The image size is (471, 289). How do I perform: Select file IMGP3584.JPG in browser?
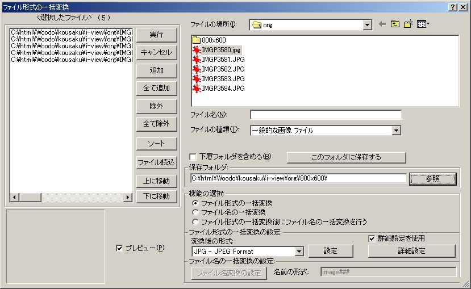pyautogui.click(x=223, y=89)
